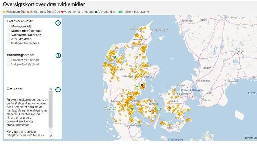Select dark teal Afbrudte dræn legend dot
This screenshot has height=144, width=257.
[x=96, y=12]
